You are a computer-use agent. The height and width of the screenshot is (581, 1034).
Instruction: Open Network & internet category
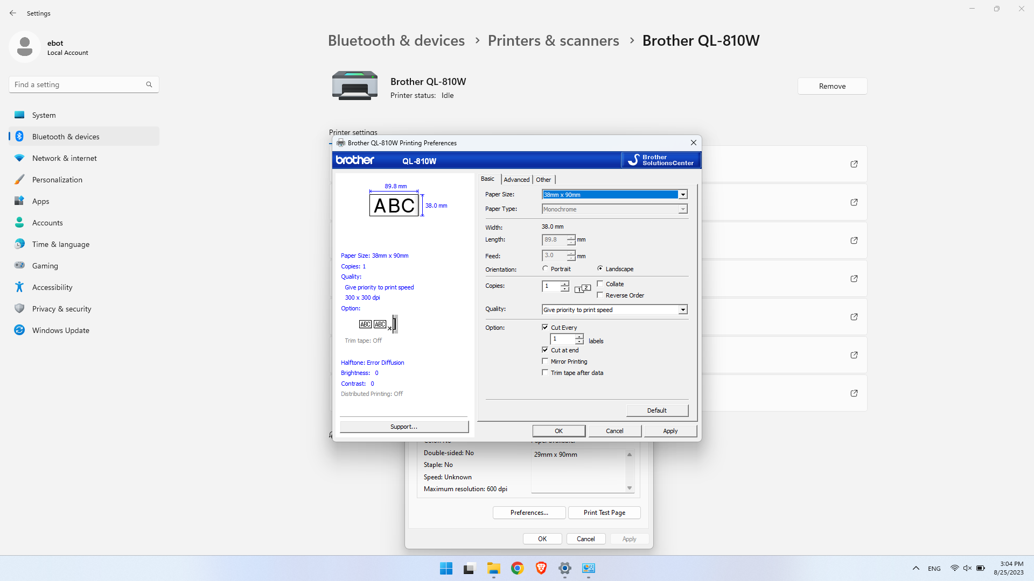[84, 158]
